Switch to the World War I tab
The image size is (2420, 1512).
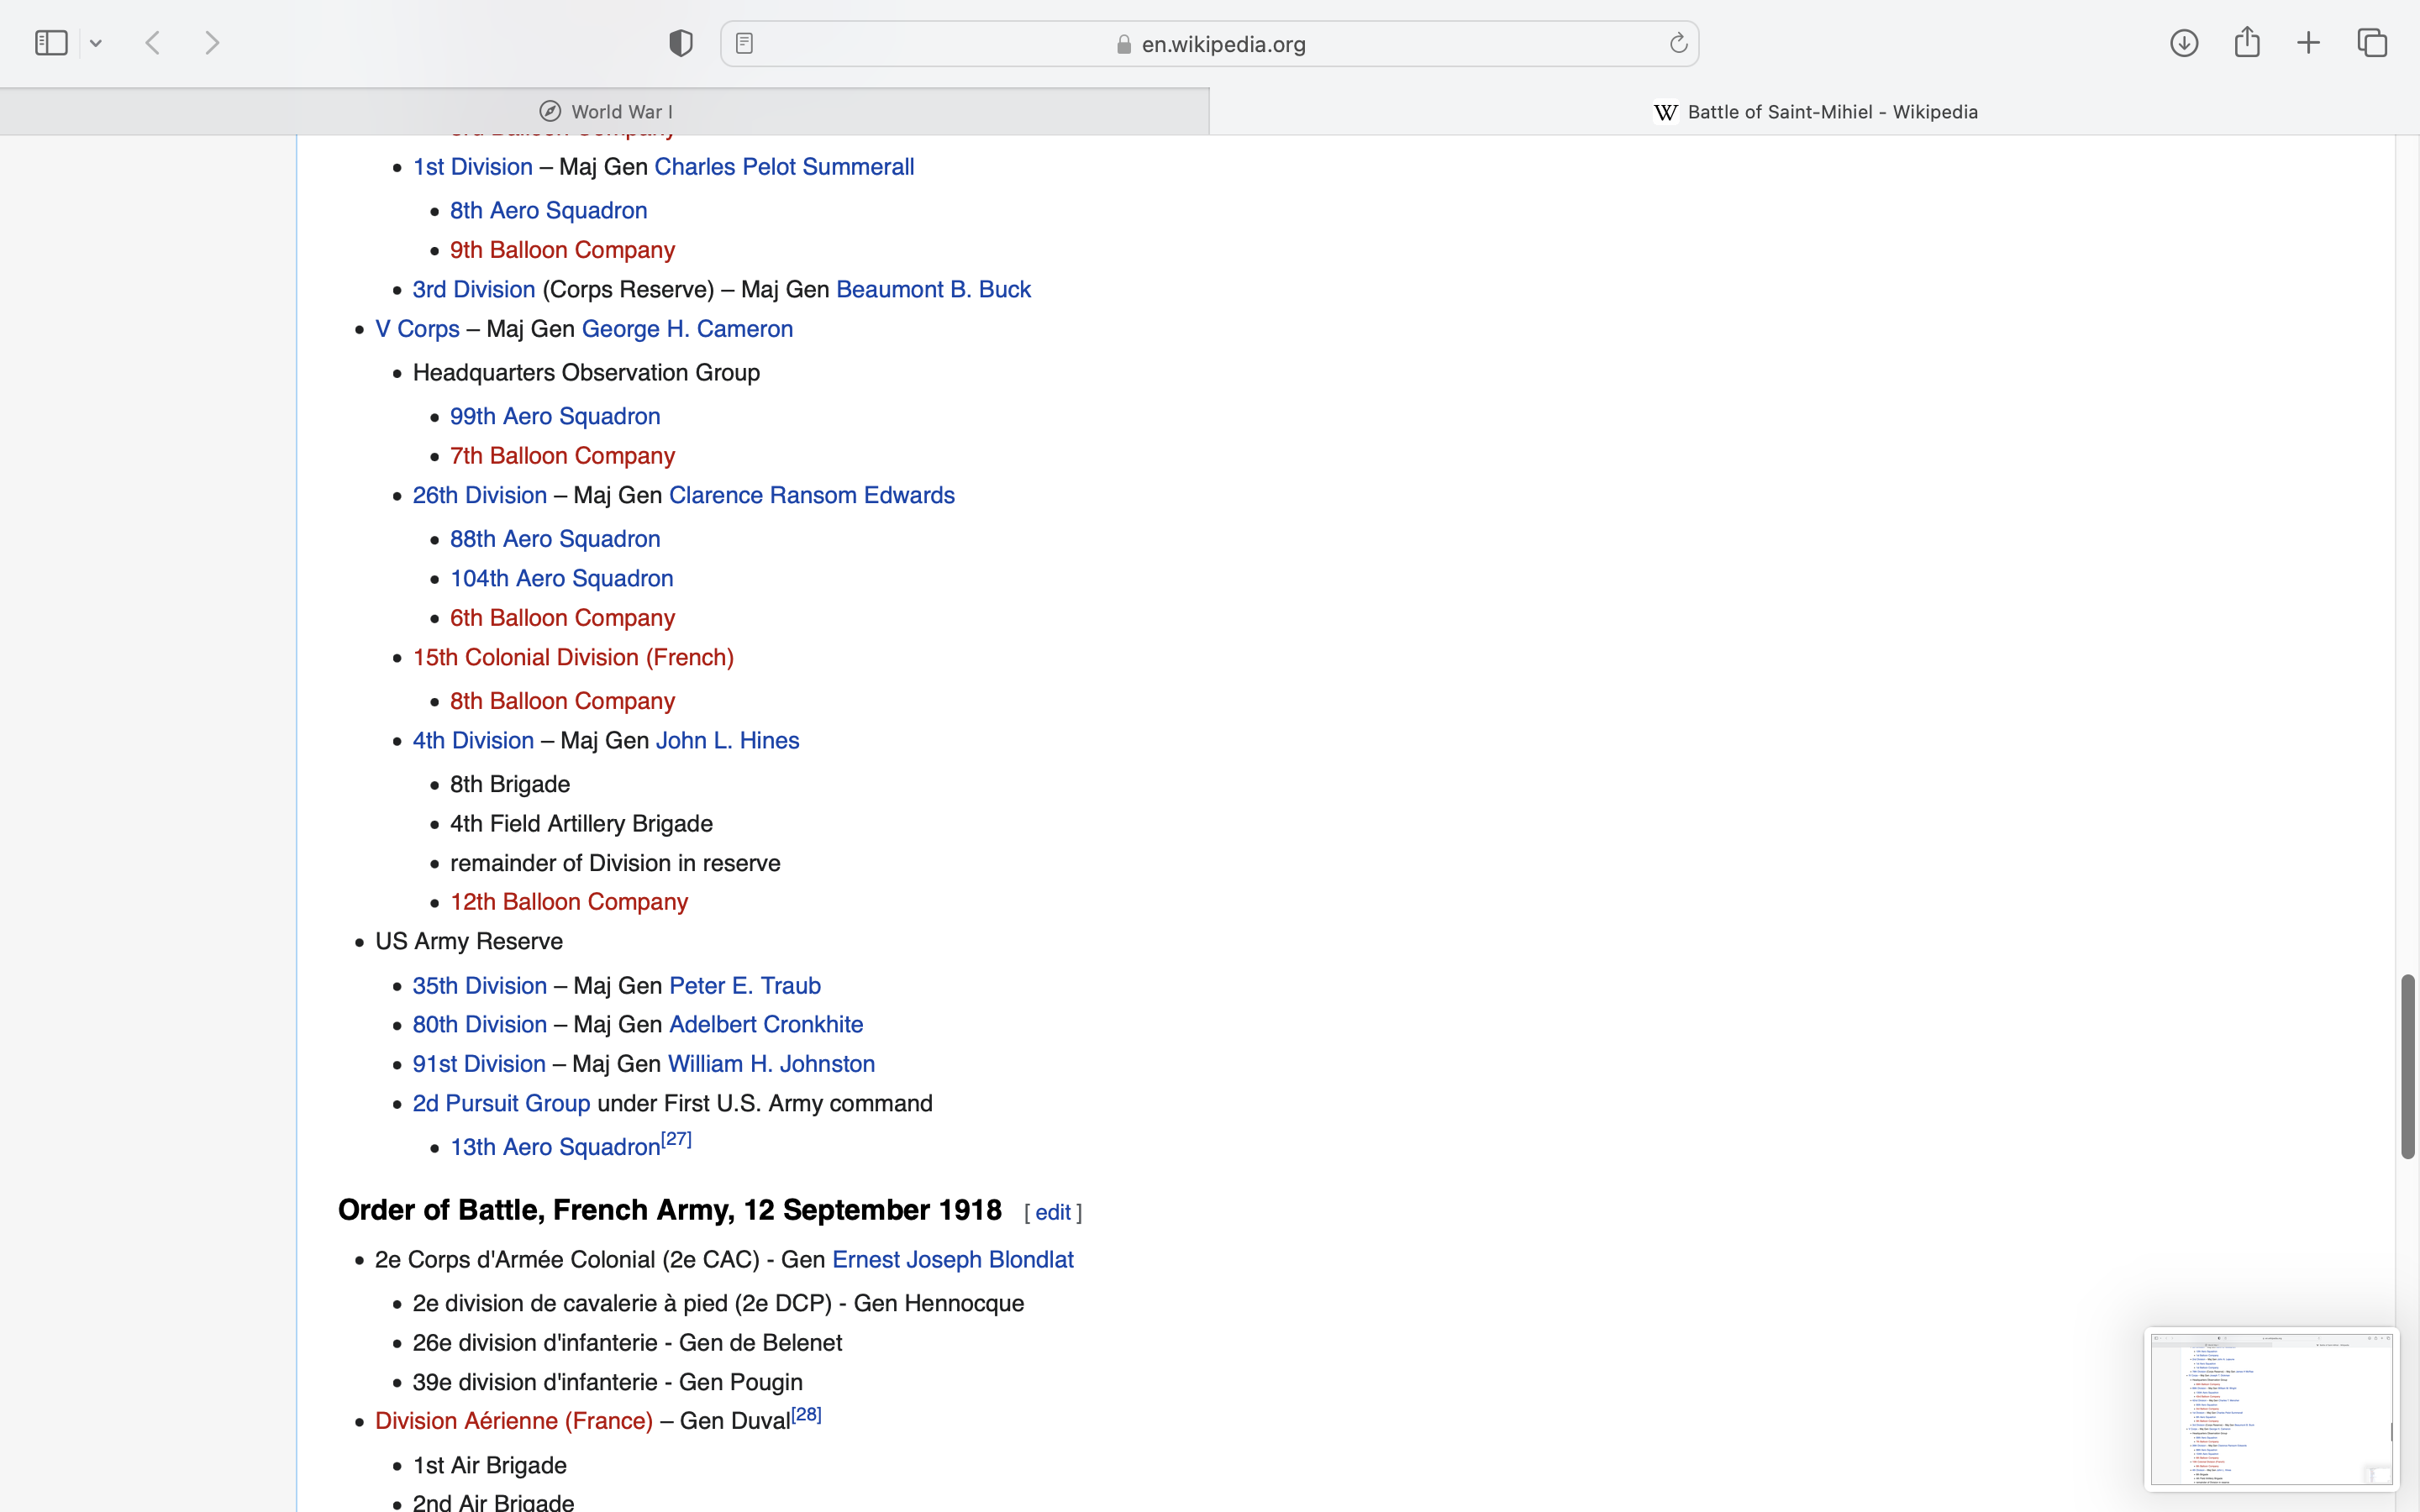(x=605, y=111)
